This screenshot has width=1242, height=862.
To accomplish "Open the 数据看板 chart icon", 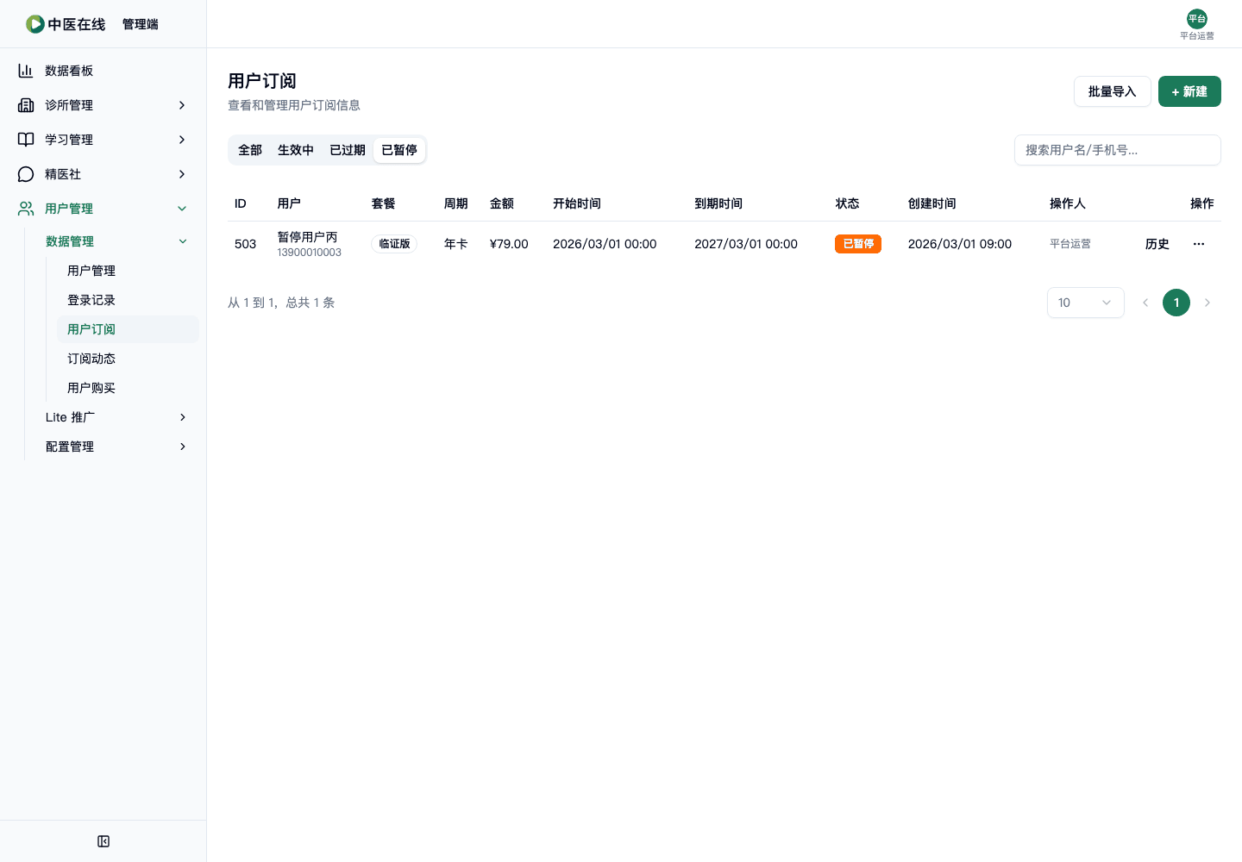I will [26, 71].
